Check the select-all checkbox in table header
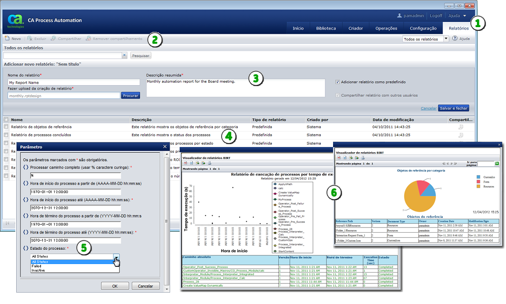Screen dimensions: 506x304 6,120
